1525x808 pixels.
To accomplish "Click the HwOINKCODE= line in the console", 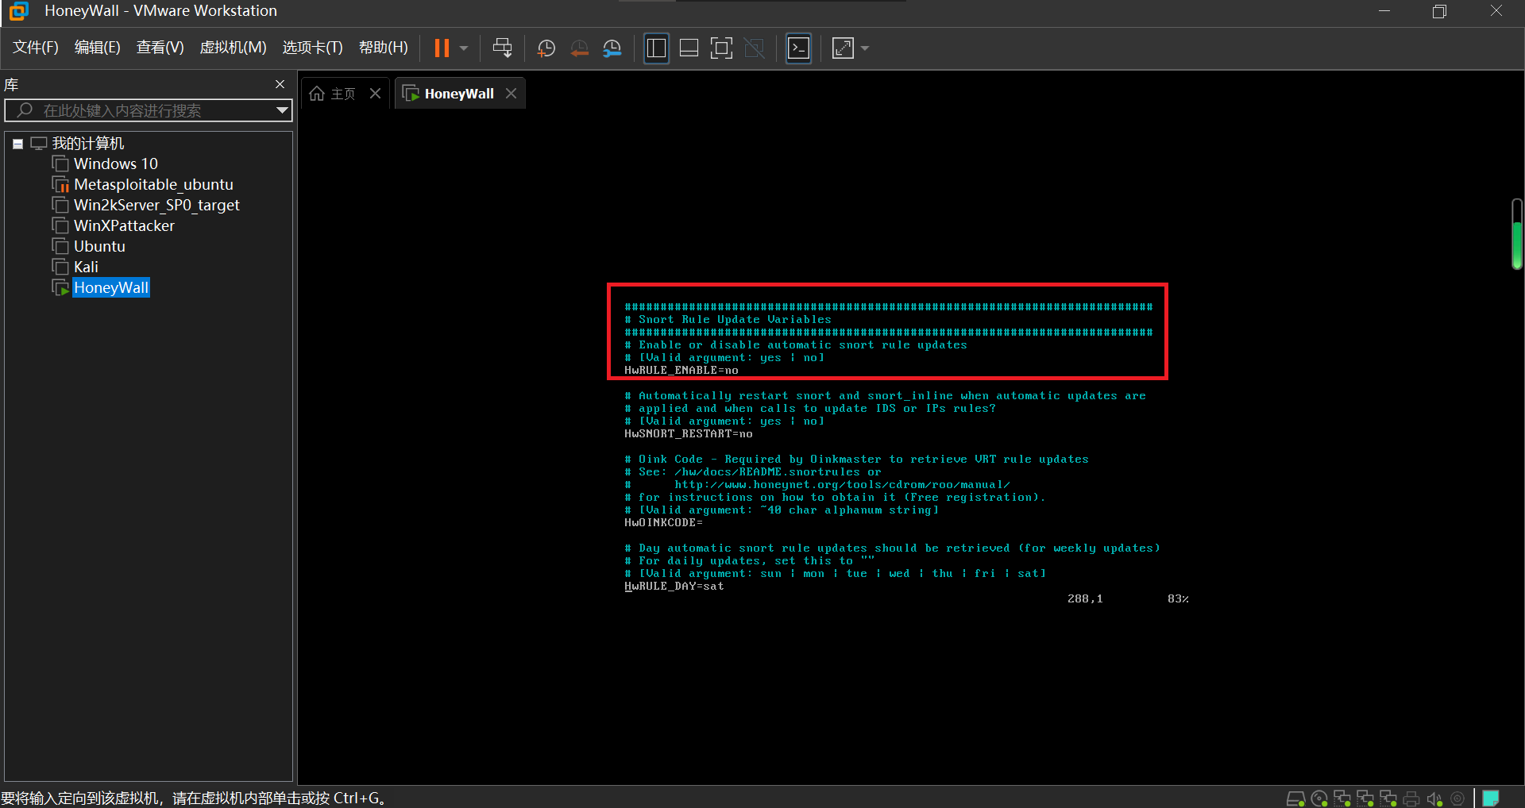I will click(664, 523).
